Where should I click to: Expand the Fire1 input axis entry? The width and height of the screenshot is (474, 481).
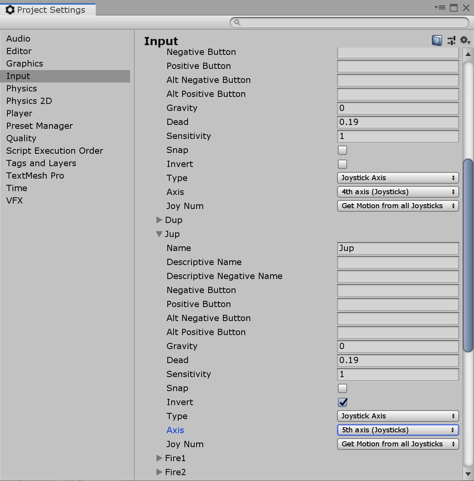point(160,458)
